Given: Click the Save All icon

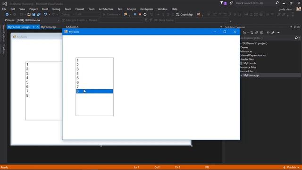Looking at the screenshot, I should pyautogui.click(x=39, y=15).
